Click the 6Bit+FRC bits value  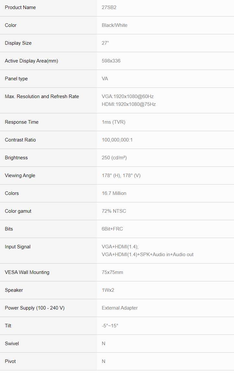click(x=112, y=229)
